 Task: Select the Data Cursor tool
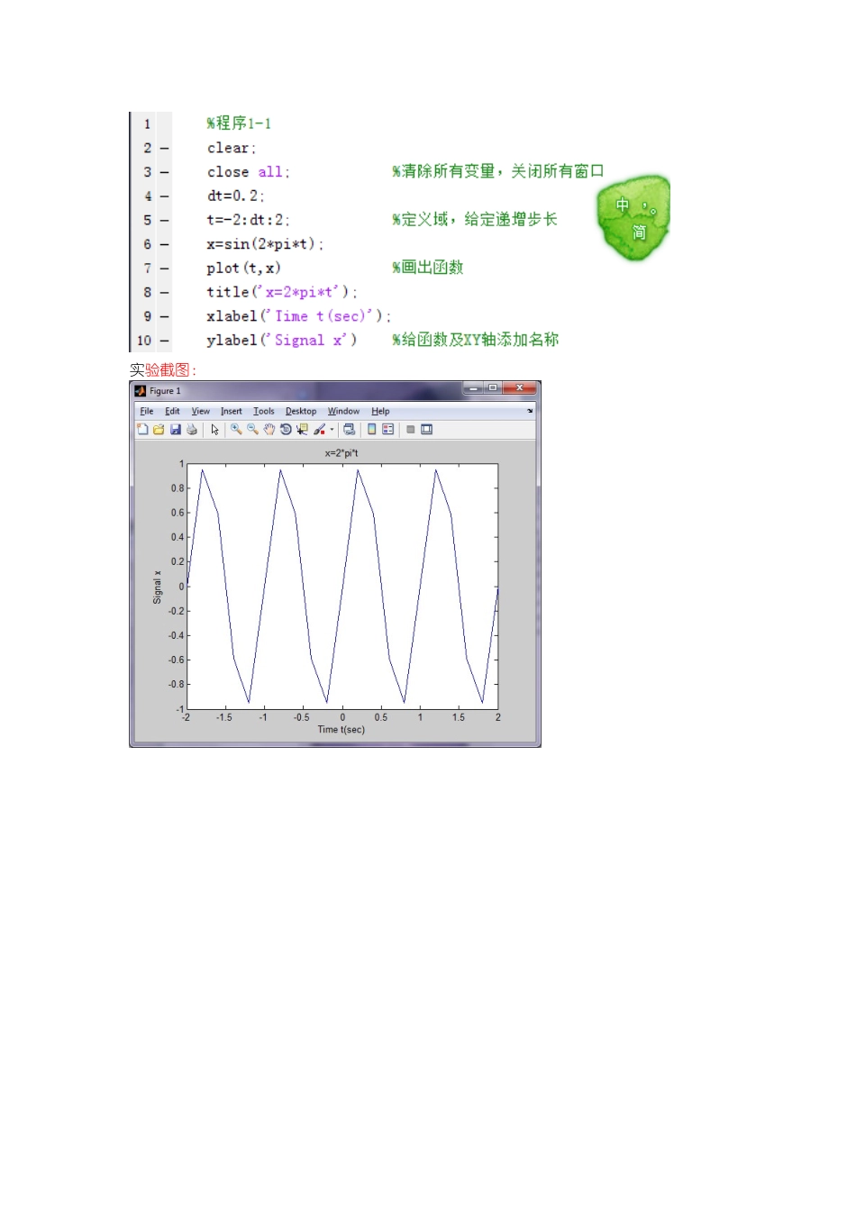point(302,430)
